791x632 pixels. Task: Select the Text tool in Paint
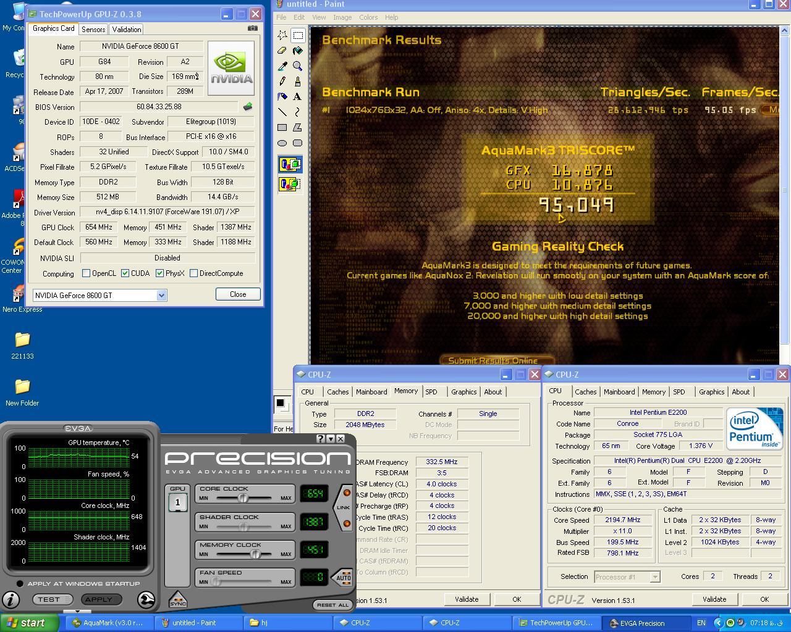click(298, 97)
